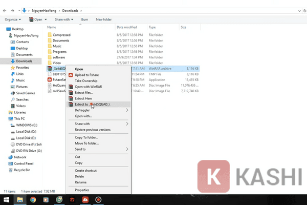Click the WinRAR icon next to Open with WinRAR
The height and width of the screenshot is (205, 307).
tap(71, 87)
